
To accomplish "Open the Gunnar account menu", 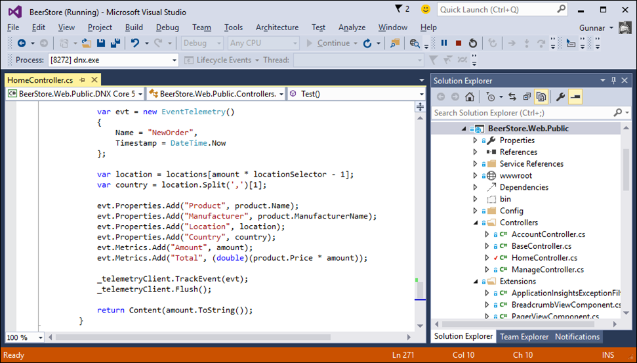I will tap(596, 28).
